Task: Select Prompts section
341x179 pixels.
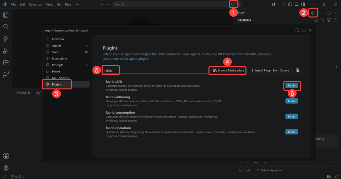Action: tap(66, 65)
